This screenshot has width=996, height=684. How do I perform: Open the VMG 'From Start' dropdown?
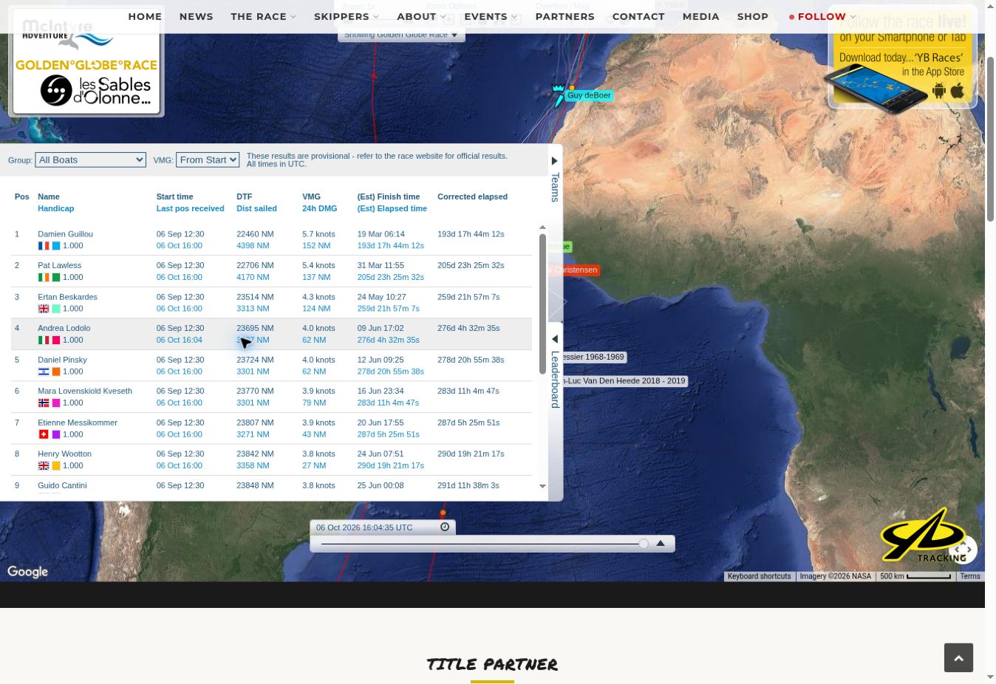(208, 160)
